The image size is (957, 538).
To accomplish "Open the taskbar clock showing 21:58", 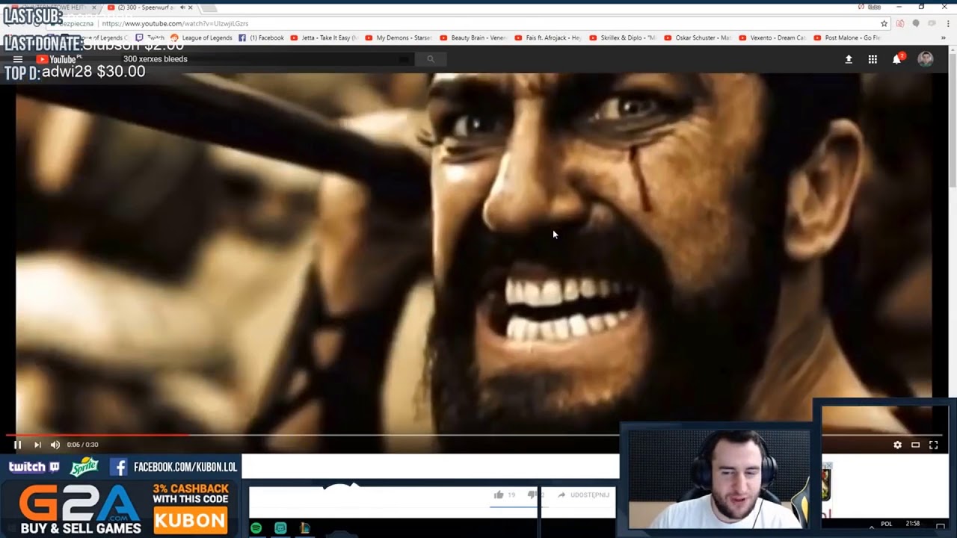I will 913,524.
